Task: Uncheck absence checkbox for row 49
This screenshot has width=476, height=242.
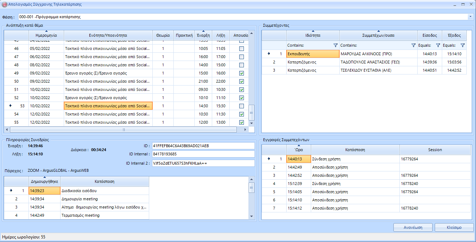Action: (x=241, y=73)
